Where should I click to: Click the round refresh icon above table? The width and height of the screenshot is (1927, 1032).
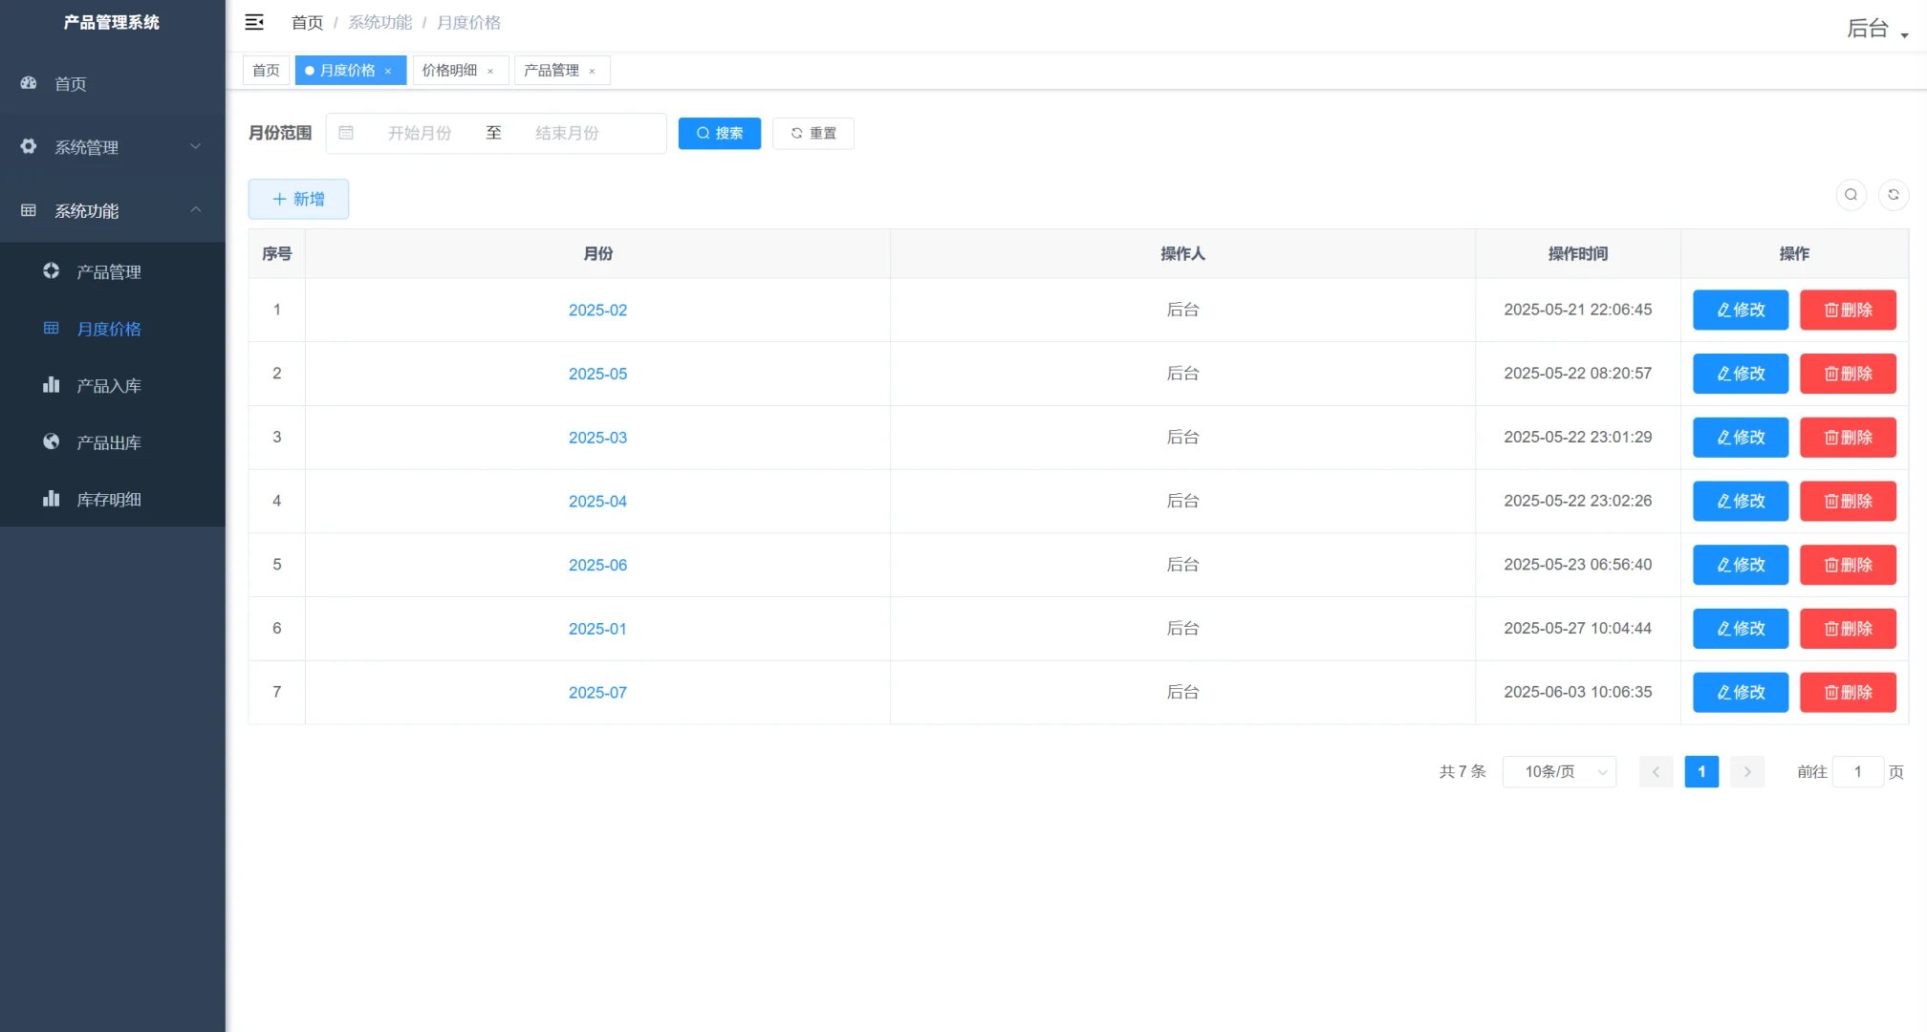point(1893,195)
